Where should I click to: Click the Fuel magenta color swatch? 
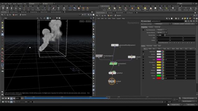tap(159, 60)
